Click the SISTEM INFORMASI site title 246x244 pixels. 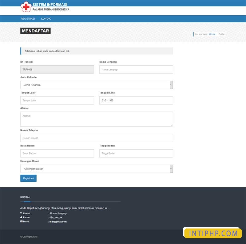point(50,5)
